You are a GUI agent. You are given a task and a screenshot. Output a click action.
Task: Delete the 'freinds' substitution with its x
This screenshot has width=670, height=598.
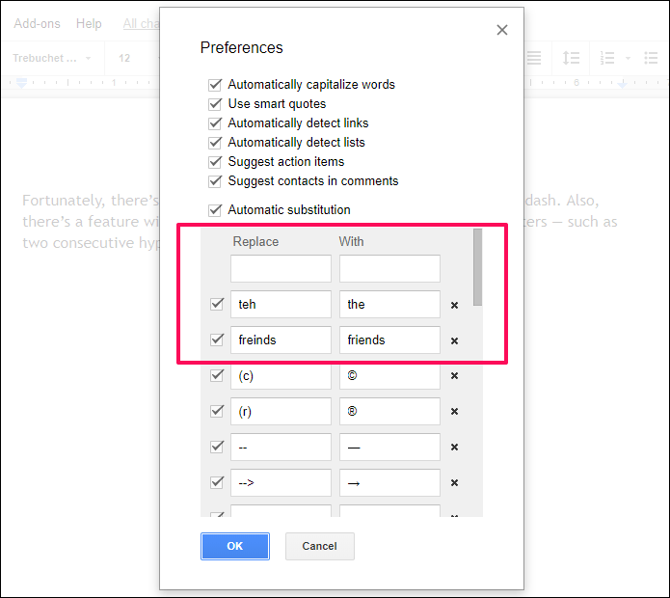pyautogui.click(x=454, y=340)
